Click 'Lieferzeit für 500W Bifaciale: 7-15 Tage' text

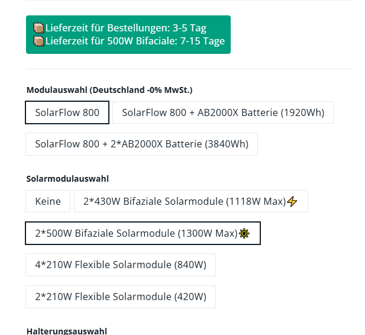point(135,41)
